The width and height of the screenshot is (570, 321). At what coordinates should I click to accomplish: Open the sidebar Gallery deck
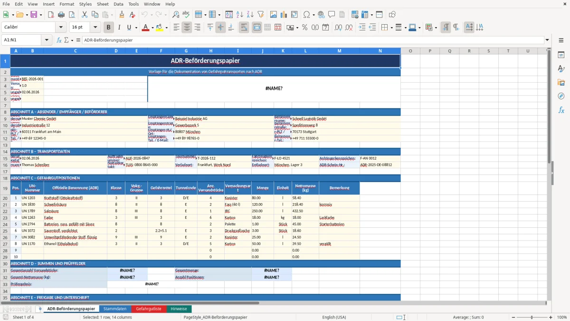(561, 82)
